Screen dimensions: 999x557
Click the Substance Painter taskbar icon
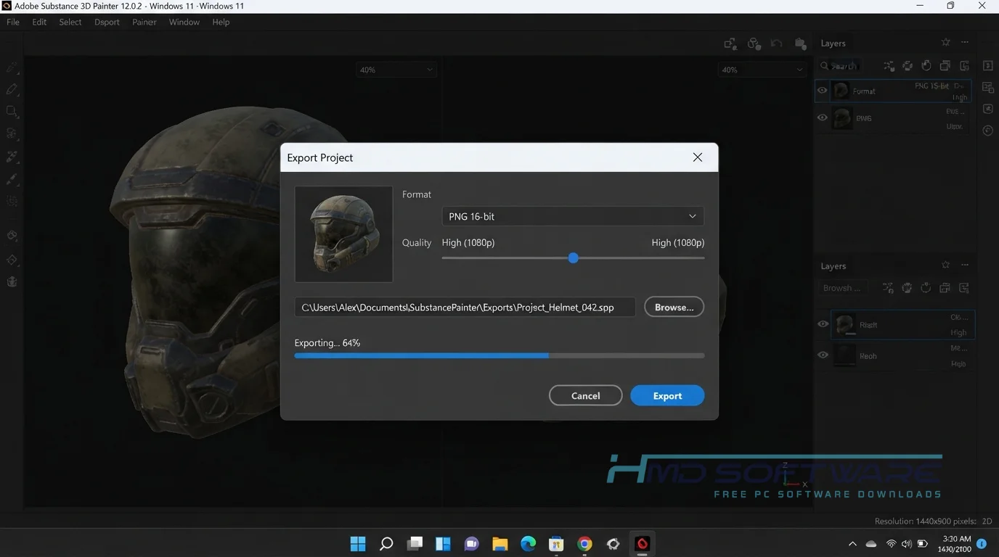pos(642,544)
